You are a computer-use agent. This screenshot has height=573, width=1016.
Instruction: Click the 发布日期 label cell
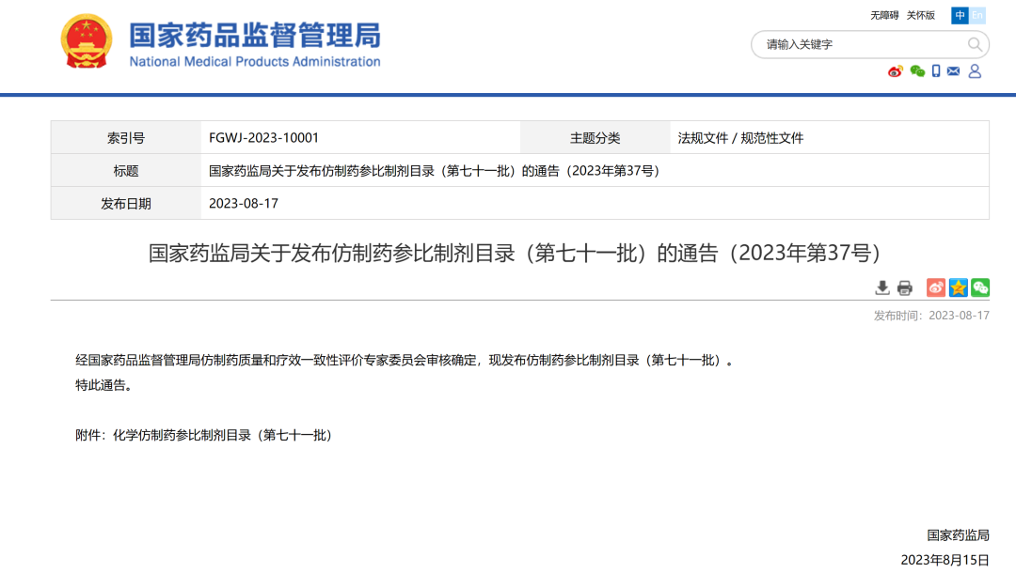126,203
